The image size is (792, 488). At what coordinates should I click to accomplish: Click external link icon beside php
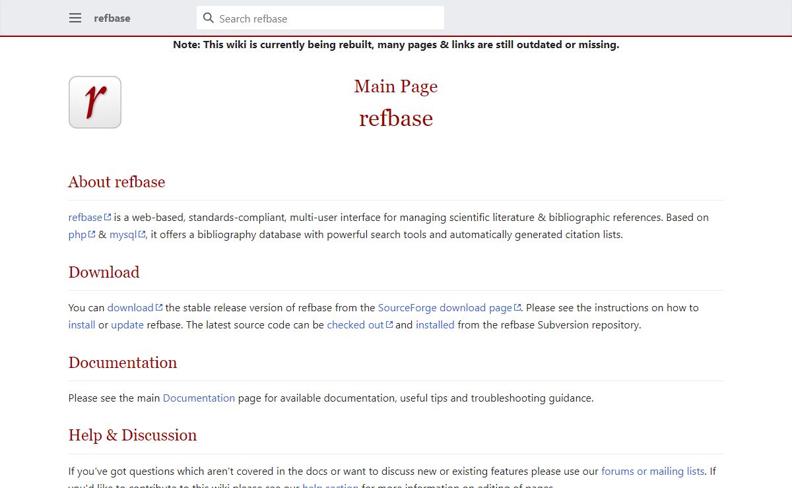click(x=92, y=234)
